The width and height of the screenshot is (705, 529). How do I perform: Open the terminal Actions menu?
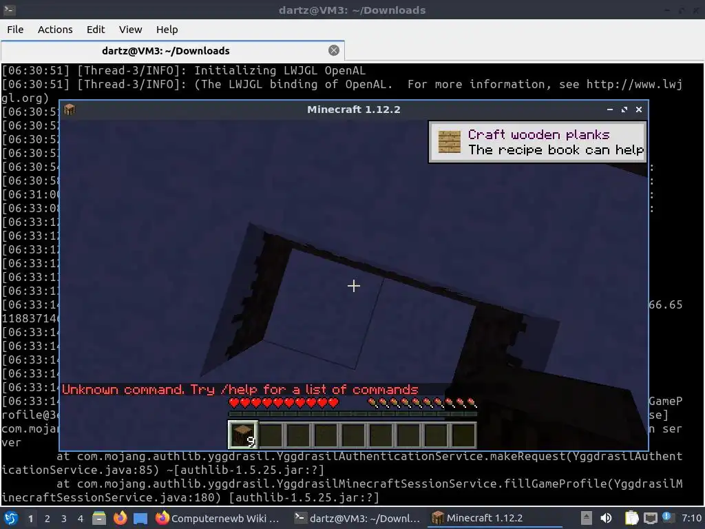(55, 30)
